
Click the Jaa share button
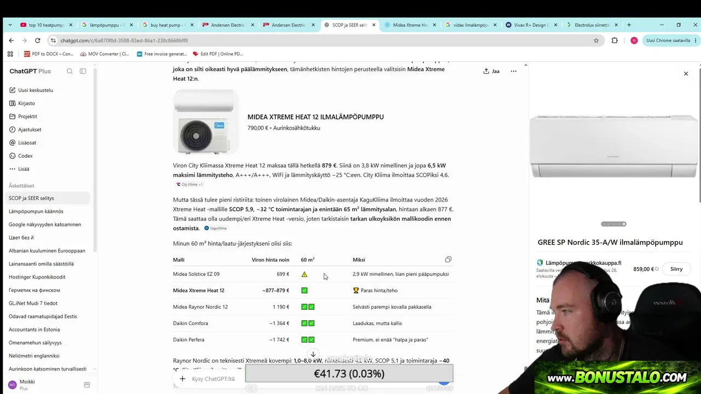point(491,71)
